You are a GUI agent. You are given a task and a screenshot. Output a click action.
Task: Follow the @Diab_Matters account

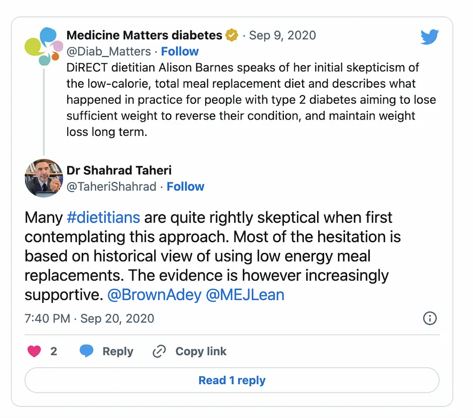pyautogui.click(x=180, y=51)
